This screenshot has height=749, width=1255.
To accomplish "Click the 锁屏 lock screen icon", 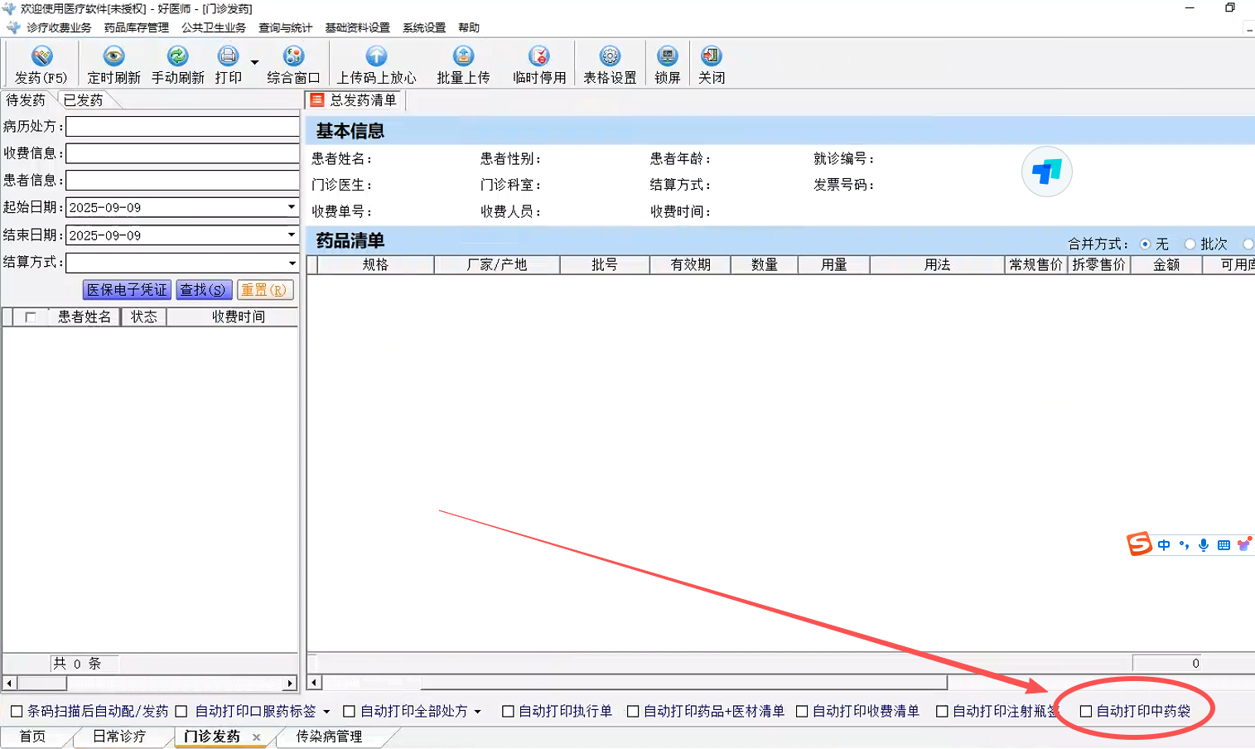I will pos(667,56).
